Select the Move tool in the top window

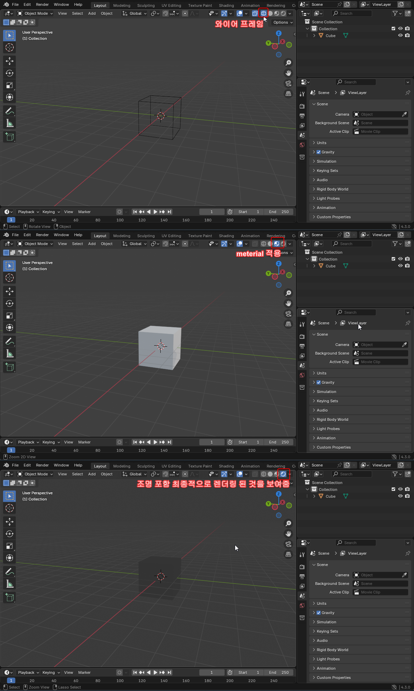(x=10, y=61)
